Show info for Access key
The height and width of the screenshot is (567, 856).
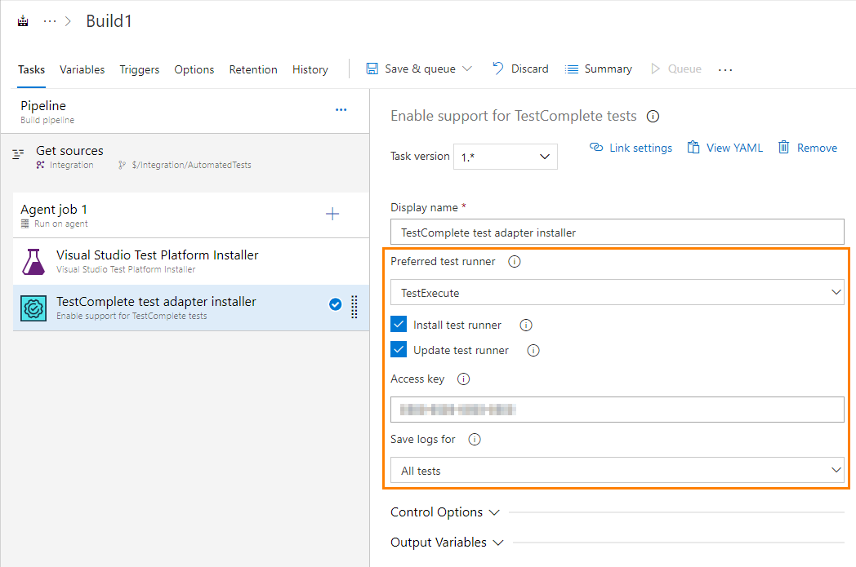463,379
